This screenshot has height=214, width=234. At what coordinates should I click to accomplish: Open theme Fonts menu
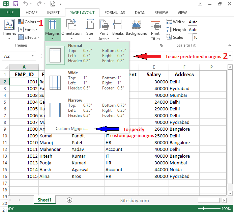pos(28,30)
